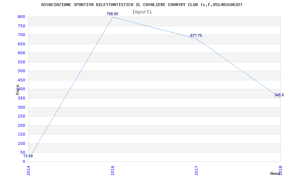Click the 2017 x-axis label
This screenshot has height=177, width=284.
coord(197,171)
